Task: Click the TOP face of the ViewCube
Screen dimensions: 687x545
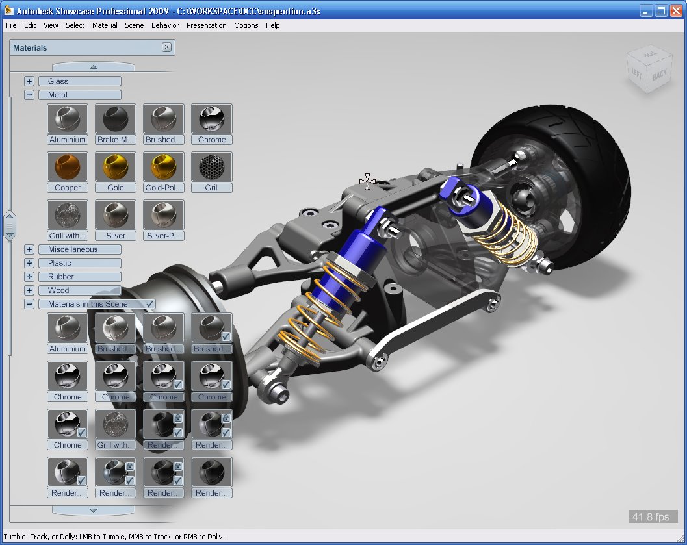Action: pyautogui.click(x=650, y=55)
